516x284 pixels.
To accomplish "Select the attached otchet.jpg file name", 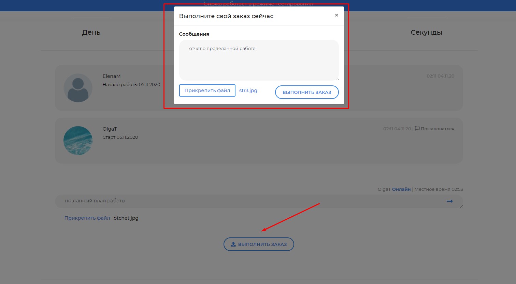I will pos(126,218).
